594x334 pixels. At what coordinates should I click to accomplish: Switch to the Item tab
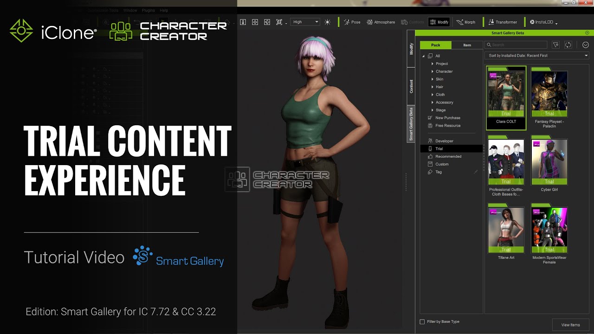tap(467, 45)
